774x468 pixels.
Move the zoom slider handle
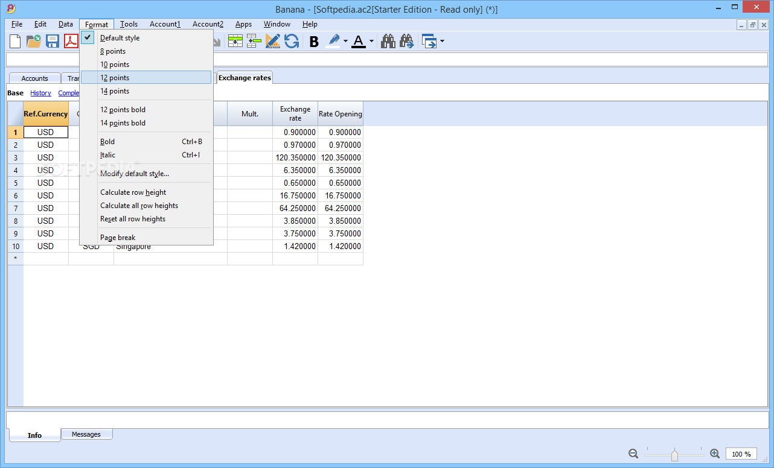[674, 455]
